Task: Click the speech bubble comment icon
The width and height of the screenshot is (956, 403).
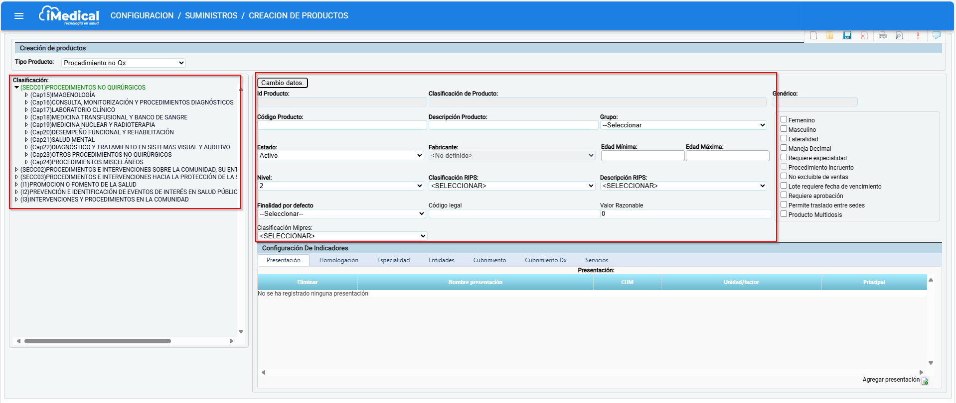Action: click(x=937, y=35)
